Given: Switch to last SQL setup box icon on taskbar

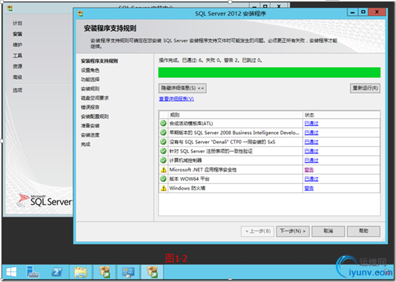Looking at the screenshot, I should [x=152, y=272].
